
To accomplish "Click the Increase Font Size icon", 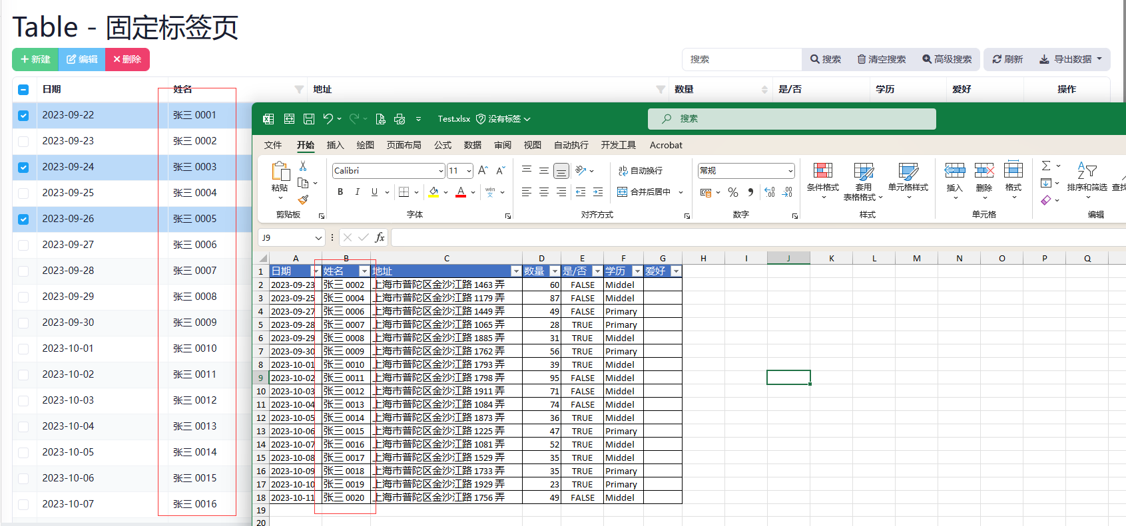I will coord(483,171).
